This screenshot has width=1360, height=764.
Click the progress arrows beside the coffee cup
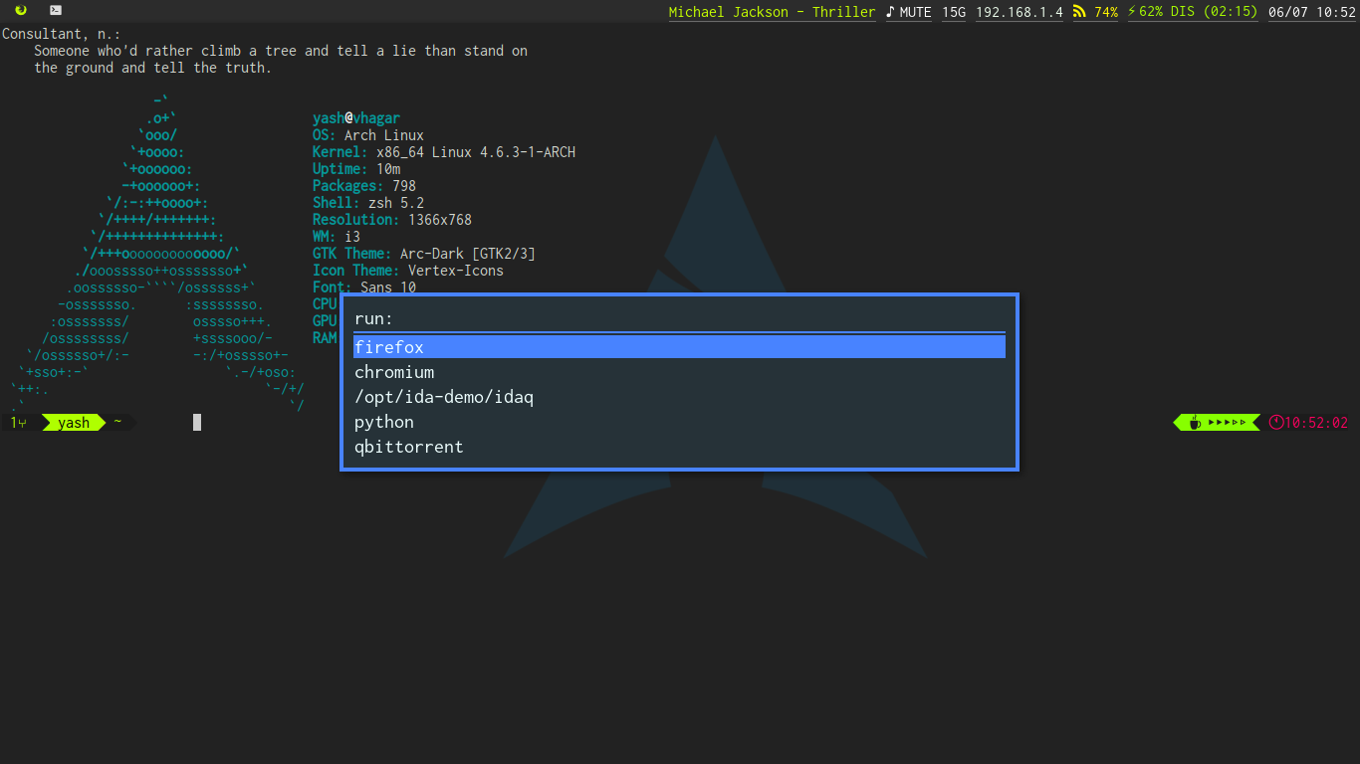point(1227,423)
